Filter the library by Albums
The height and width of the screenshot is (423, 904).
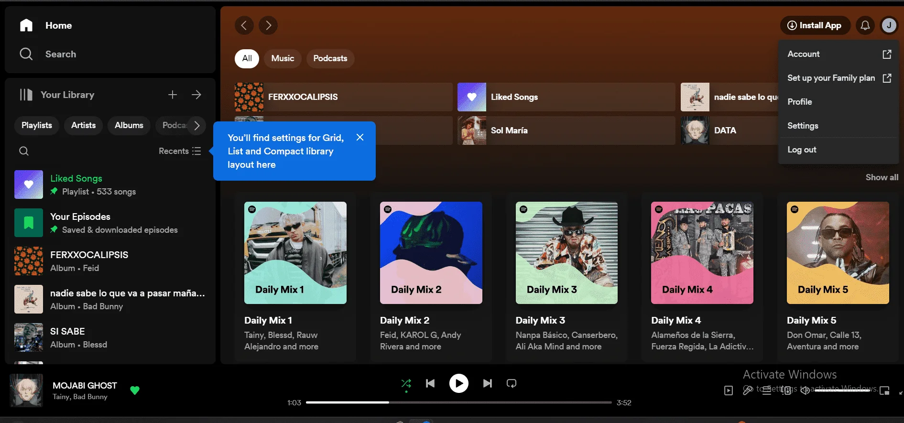[x=129, y=125]
